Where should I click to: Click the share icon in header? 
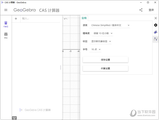tap(141, 10)
